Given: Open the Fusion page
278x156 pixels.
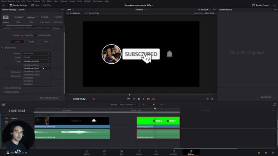Looking at the screenshot, I should click(x=139, y=153).
